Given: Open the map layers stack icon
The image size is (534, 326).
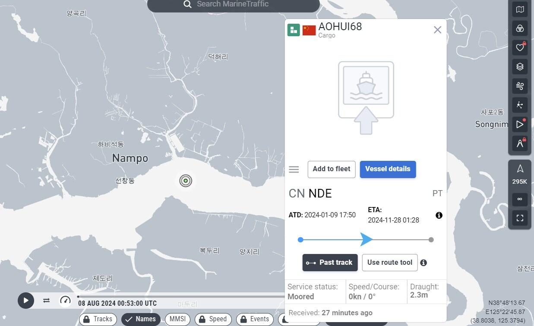Looking at the screenshot, I should [520, 66].
